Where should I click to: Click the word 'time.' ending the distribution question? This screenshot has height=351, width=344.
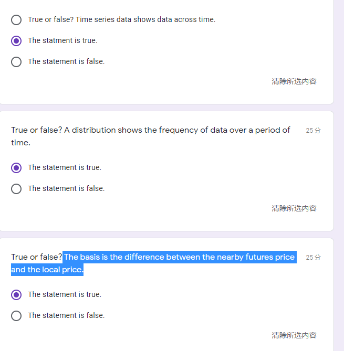[20, 143]
